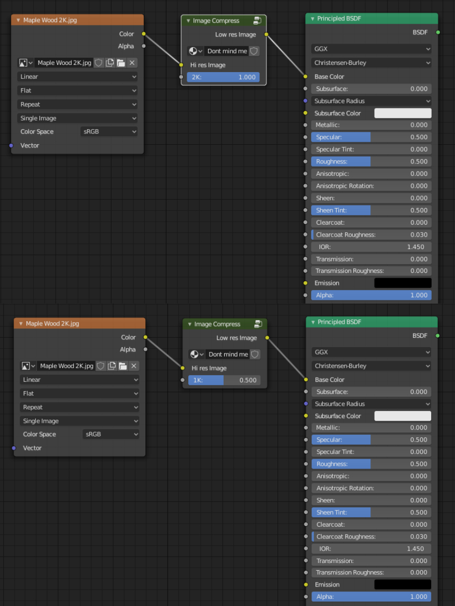Click node group icon in 2K Image Compress header
This screenshot has height=606, width=455.
[257, 20]
